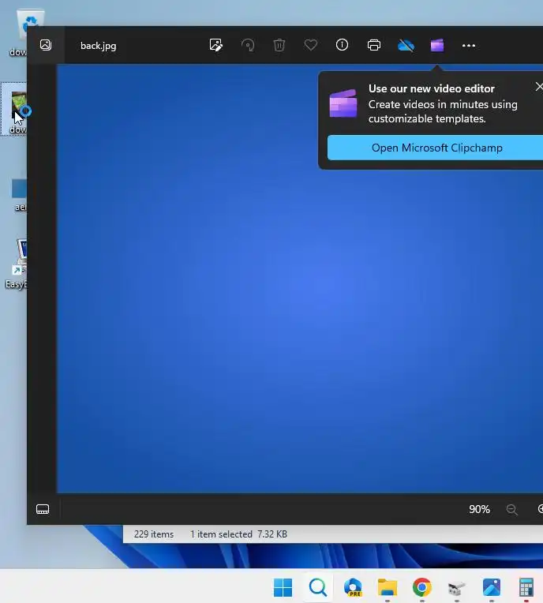Click the displayed blue back.jpg image
Image resolution: width=543 pixels, height=603 pixels.
tap(300, 279)
